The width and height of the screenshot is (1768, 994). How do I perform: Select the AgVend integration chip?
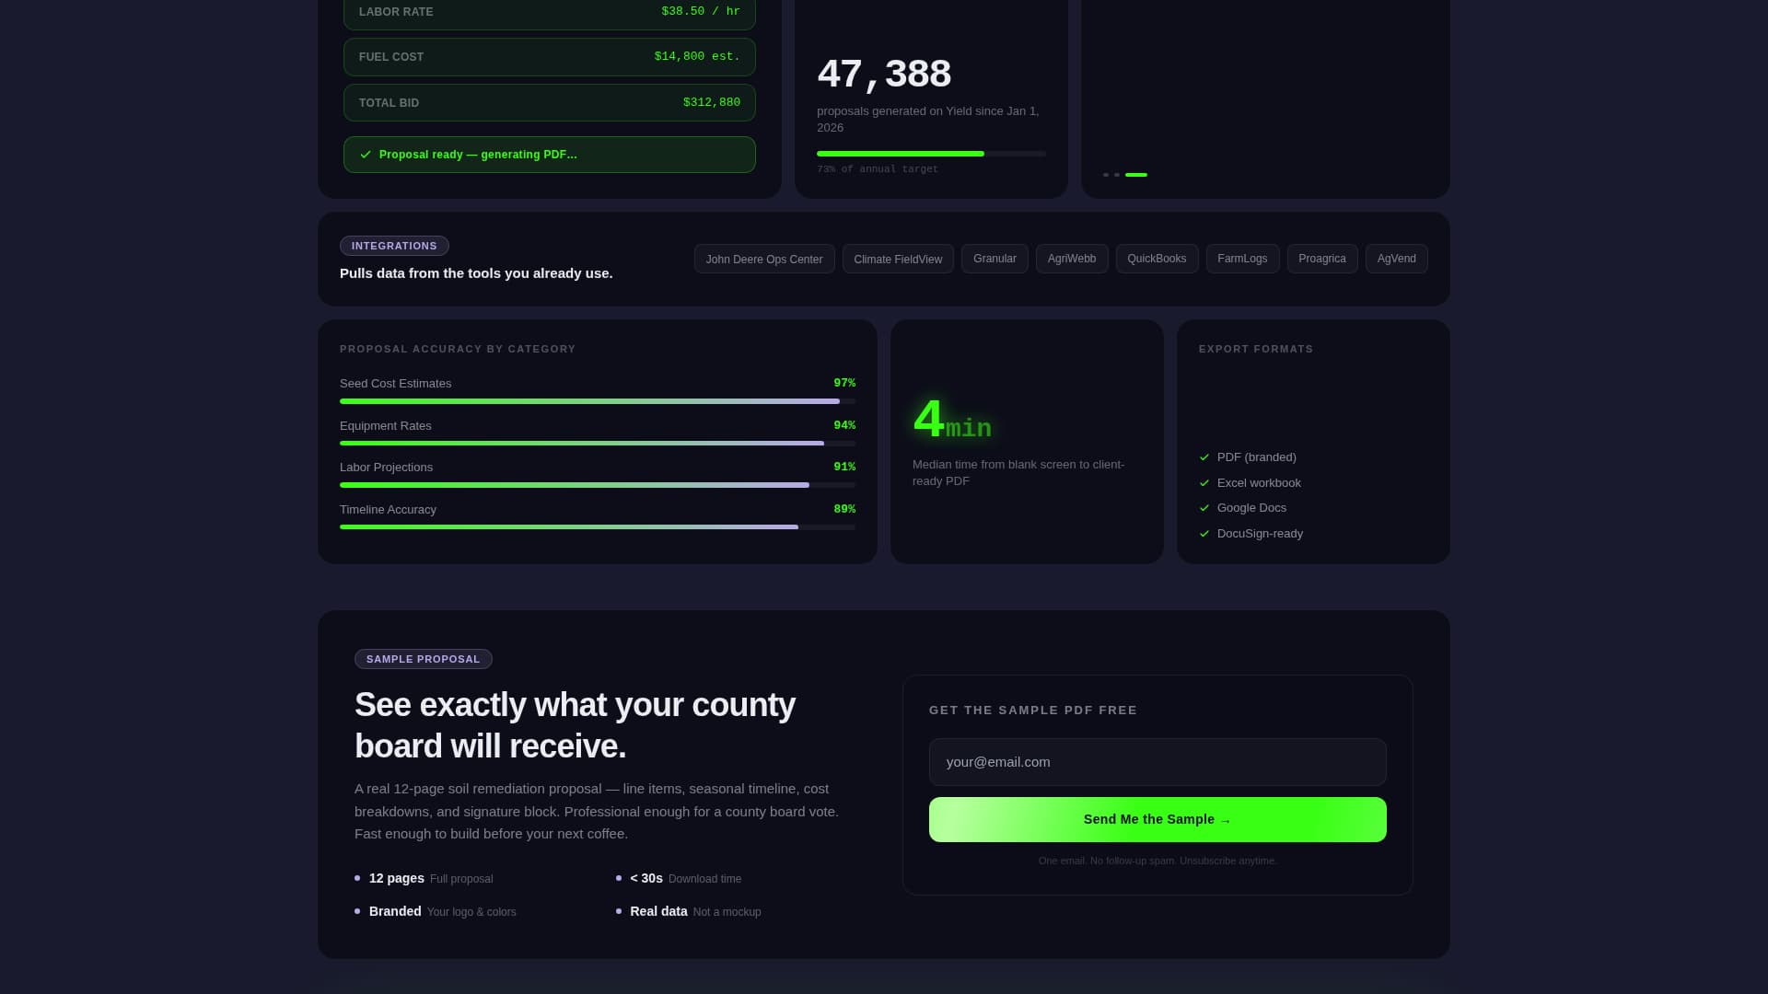(1397, 259)
